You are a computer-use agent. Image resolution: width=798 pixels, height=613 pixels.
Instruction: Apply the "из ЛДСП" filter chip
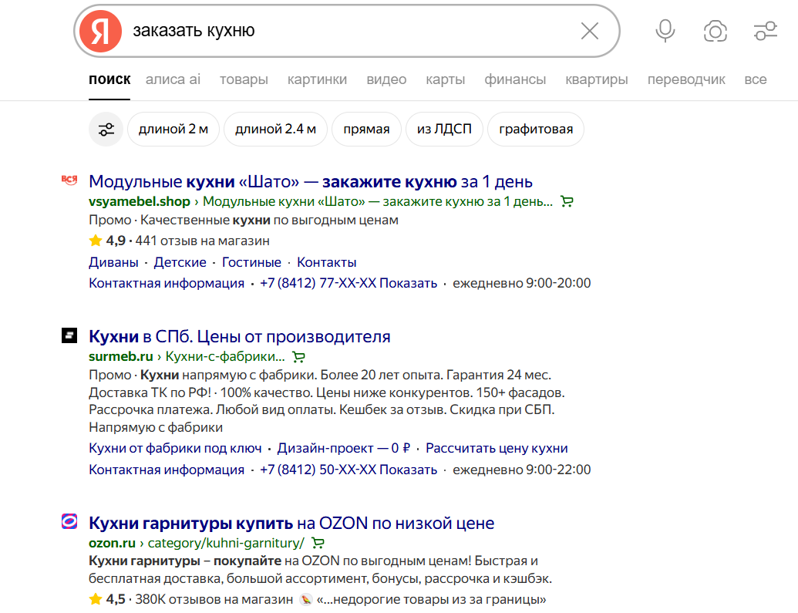(444, 130)
